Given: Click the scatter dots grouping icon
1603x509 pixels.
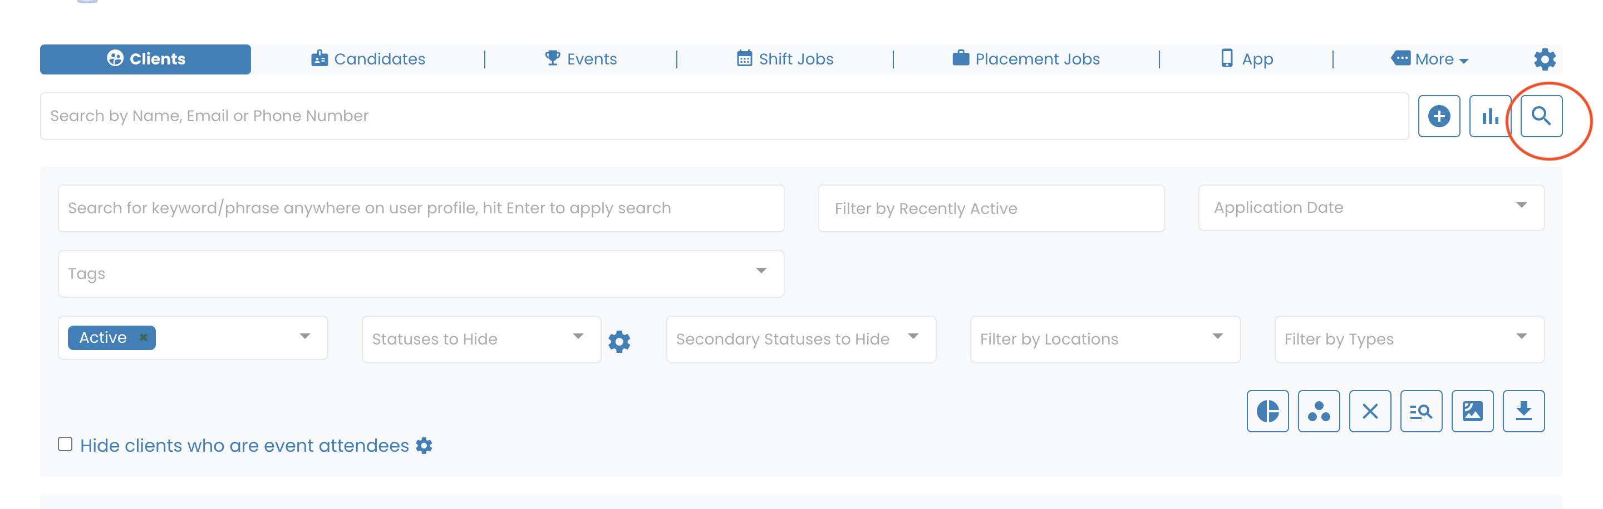Looking at the screenshot, I should [x=1319, y=411].
